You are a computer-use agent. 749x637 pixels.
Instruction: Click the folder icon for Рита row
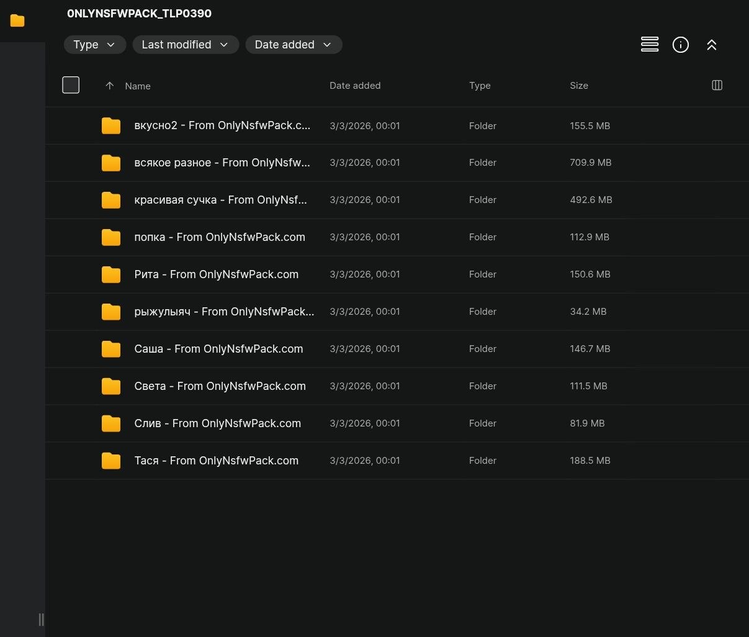coord(111,274)
